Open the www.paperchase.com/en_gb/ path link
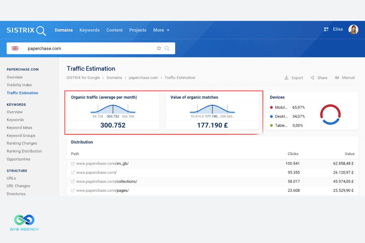365x243 pixels. click(103, 163)
